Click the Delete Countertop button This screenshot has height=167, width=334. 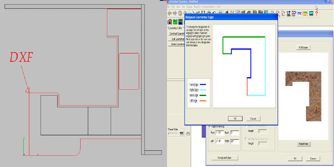tap(176, 44)
